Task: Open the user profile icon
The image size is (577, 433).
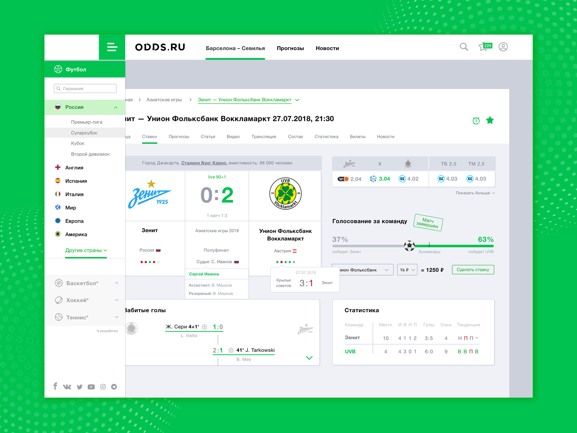Action: click(503, 47)
